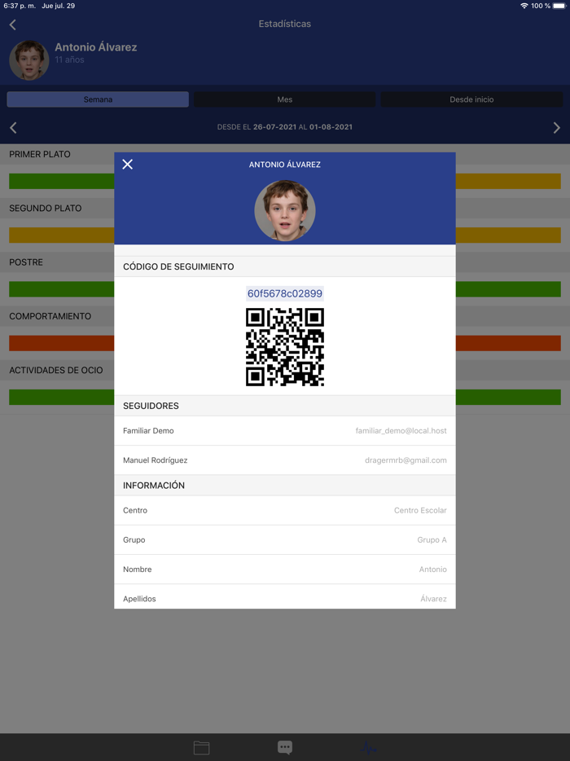This screenshot has width=570, height=761.
Task: Click the POSTRE section header
Action: (x=26, y=262)
